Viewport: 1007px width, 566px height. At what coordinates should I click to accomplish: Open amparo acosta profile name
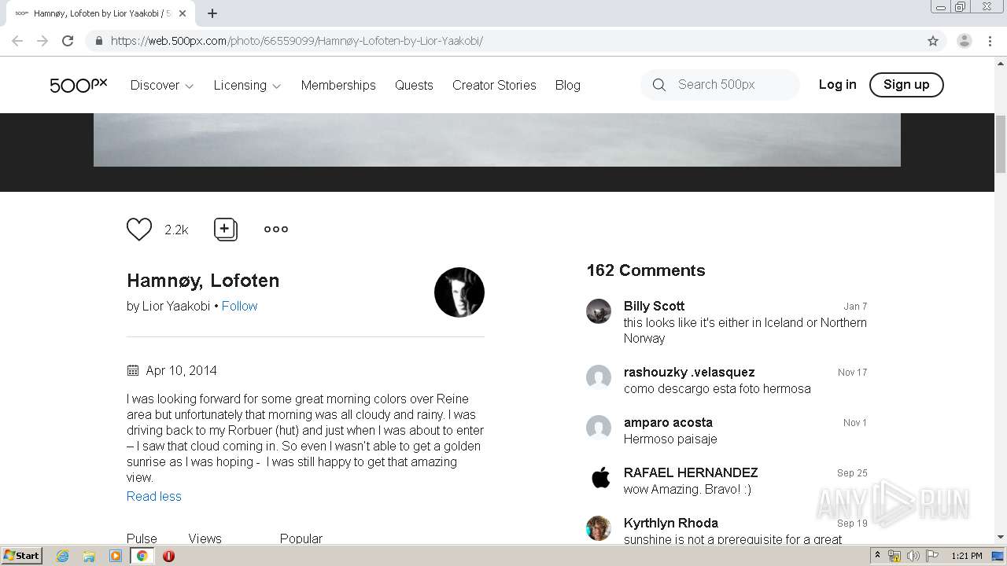tap(668, 422)
